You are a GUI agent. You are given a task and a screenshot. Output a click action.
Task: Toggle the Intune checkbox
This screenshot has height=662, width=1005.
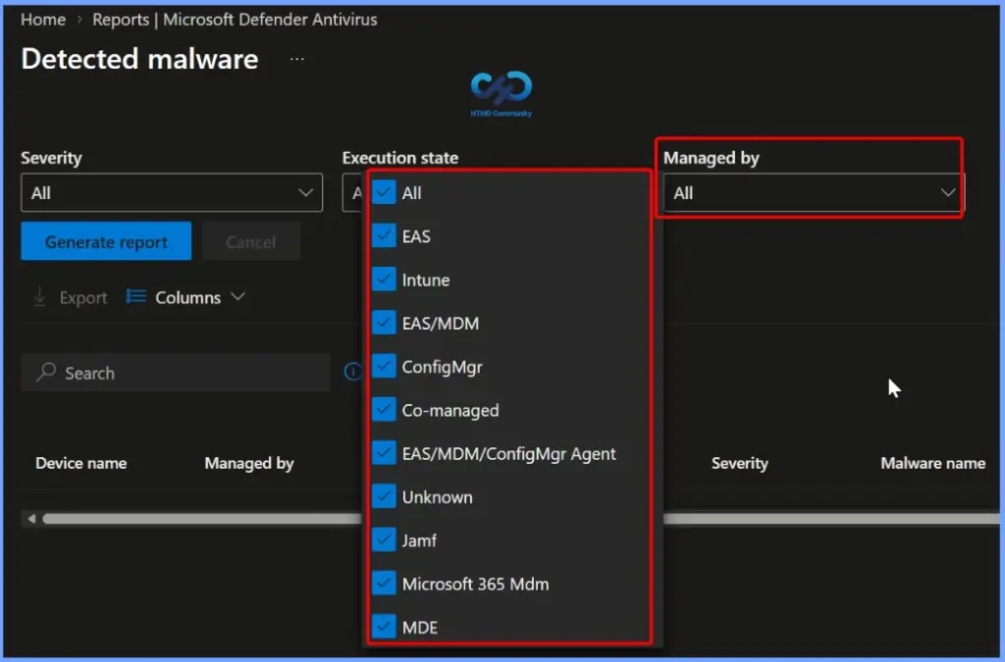[384, 280]
